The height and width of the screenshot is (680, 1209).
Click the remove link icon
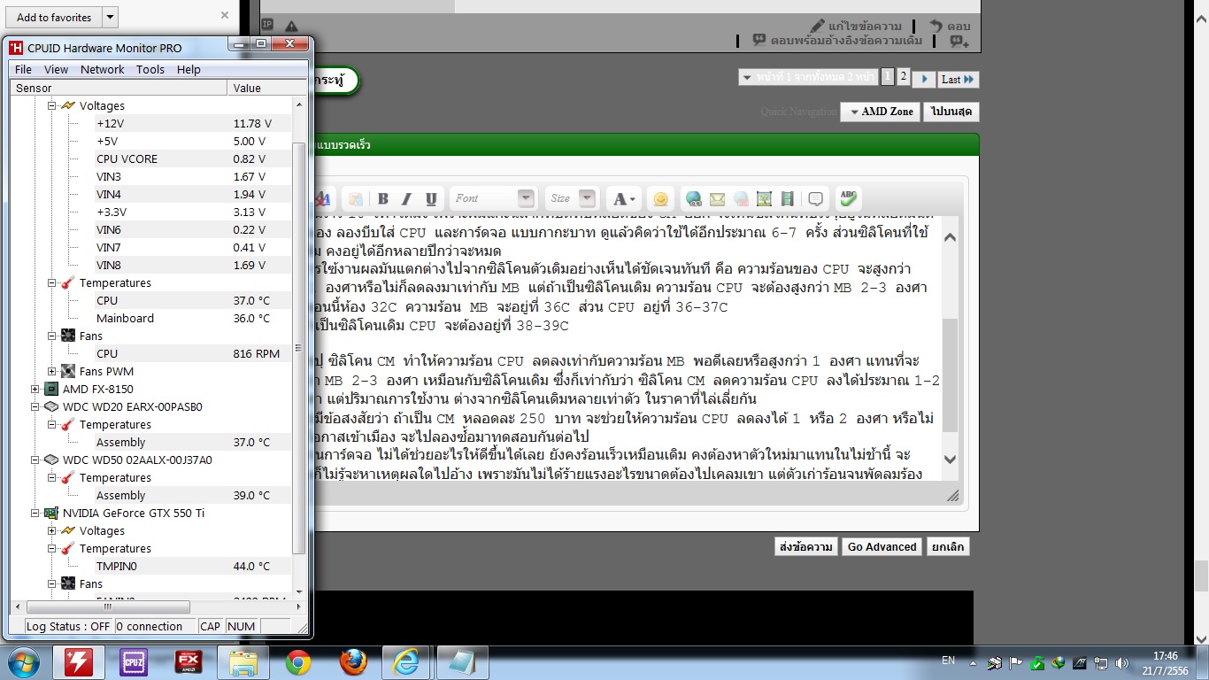click(741, 198)
